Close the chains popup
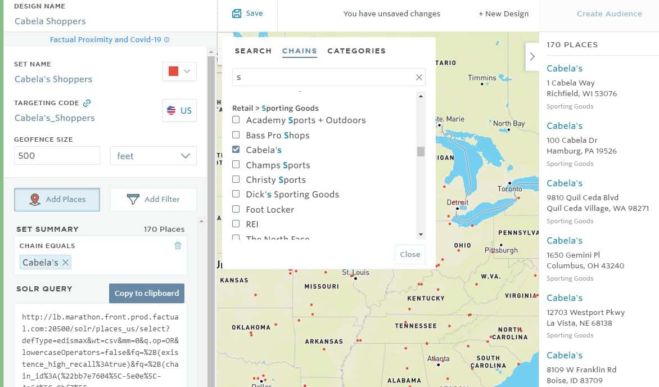This screenshot has width=659, height=387. point(410,254)
